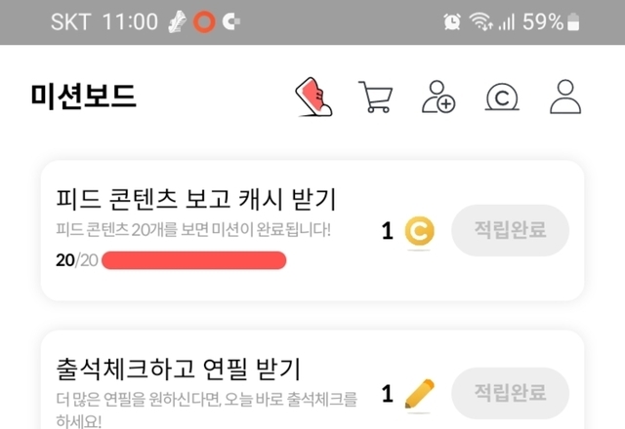Image resolution: width=625 pixels, height=429 pixels.
Task: Tap the yellow pencil reward icon
Action: (x=420, y=394)
